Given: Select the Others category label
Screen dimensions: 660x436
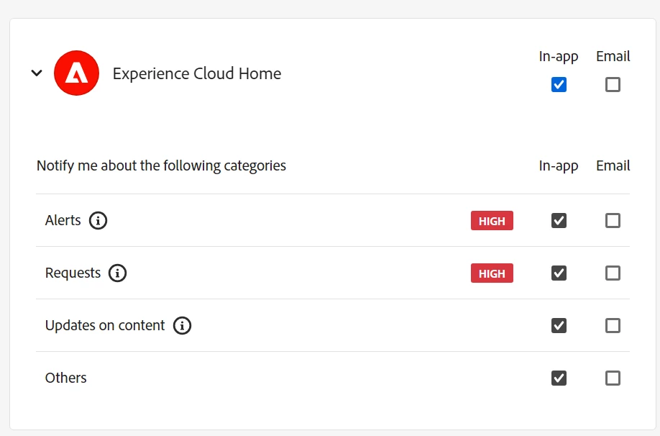Looking at the screenshot, I should (66, 378).
